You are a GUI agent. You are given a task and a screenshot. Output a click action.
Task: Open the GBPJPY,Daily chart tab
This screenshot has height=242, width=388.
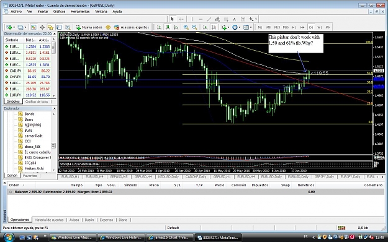[x=324, y=176]
